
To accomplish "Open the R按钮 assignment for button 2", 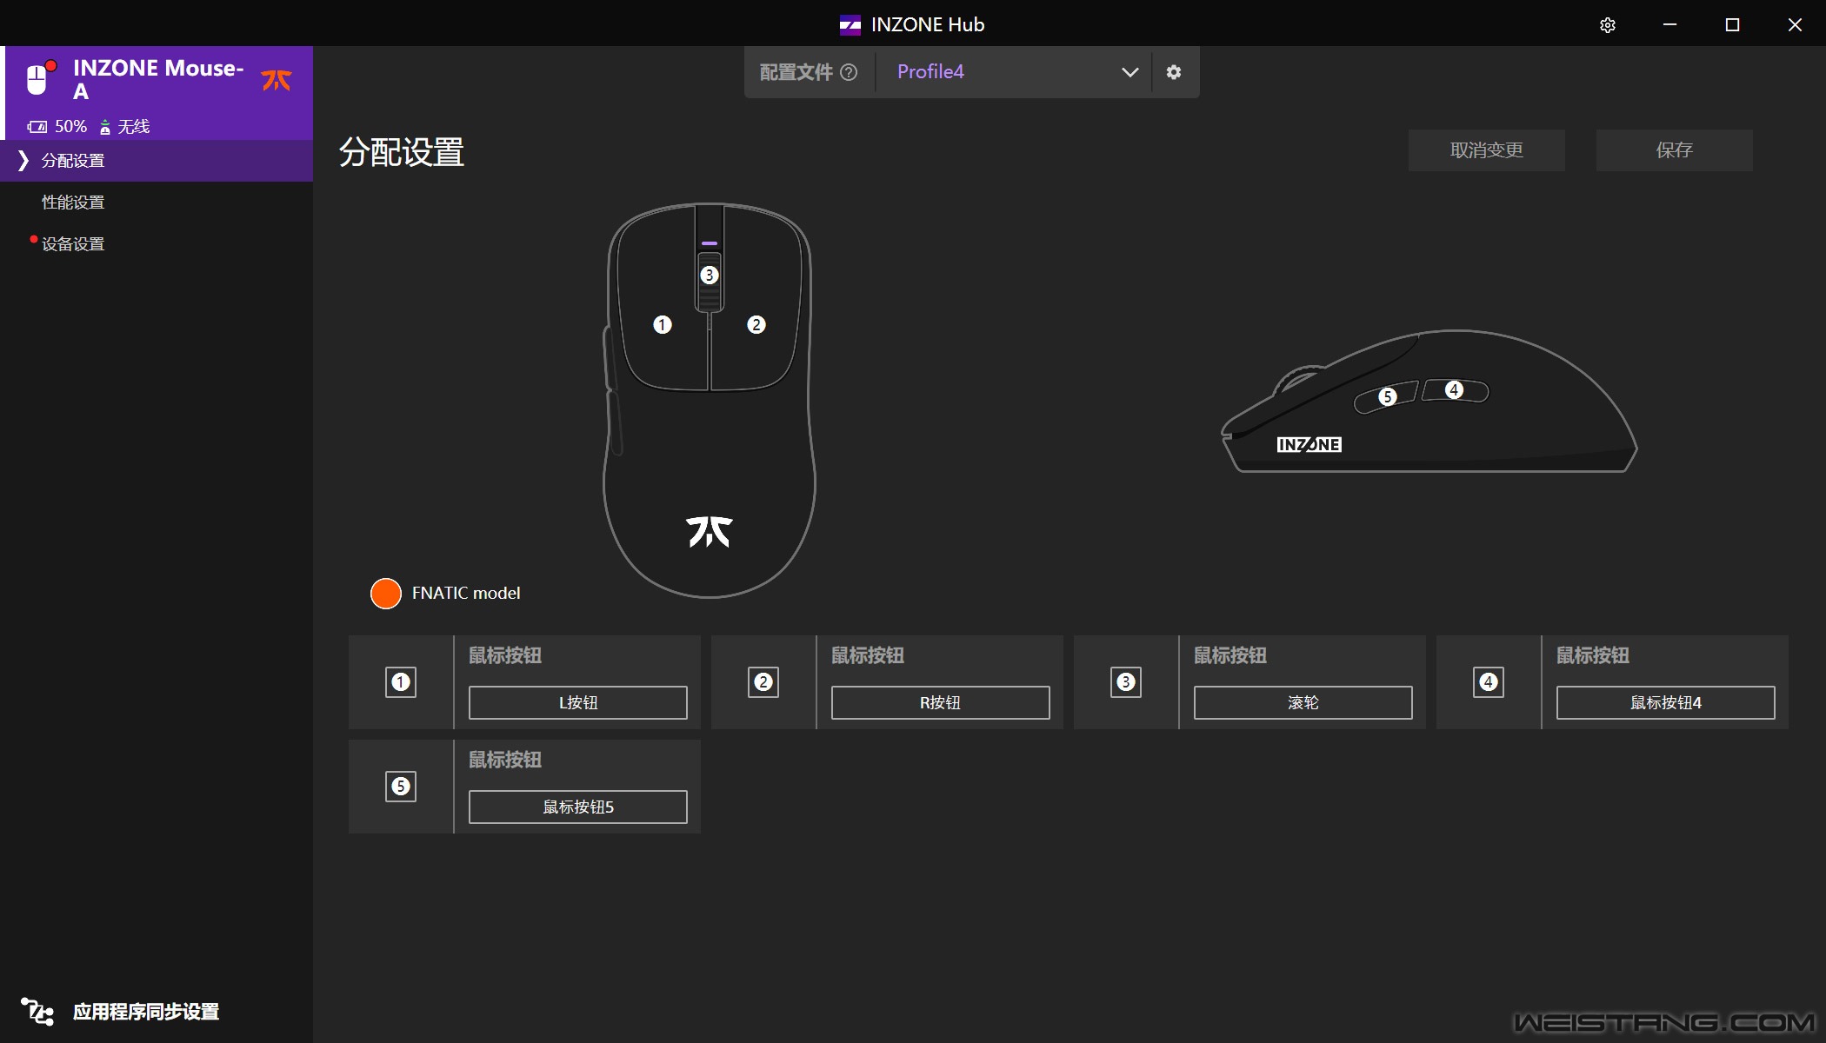I will (941, 703).
